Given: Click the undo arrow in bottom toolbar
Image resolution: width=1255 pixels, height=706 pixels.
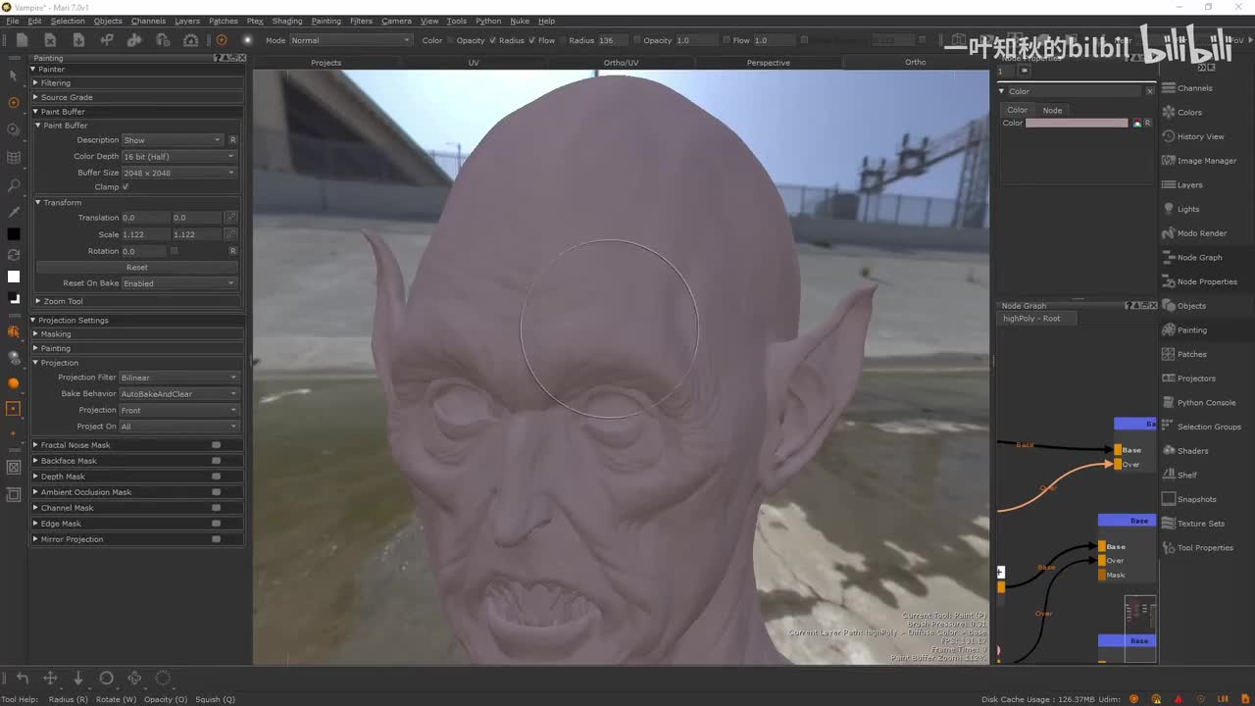Looking at the screenshot, I should (22, 679).
